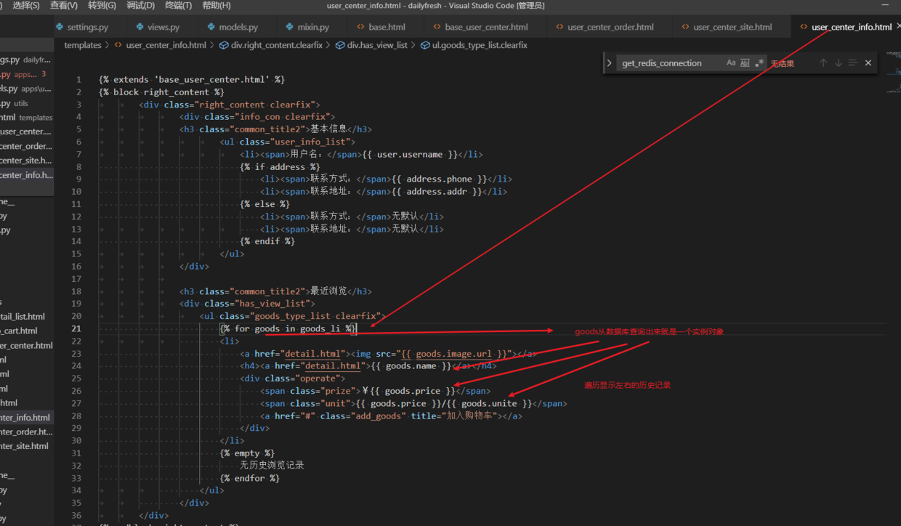Open the 终端(T) menu
The image size is (901, 526).
(178, 6)
